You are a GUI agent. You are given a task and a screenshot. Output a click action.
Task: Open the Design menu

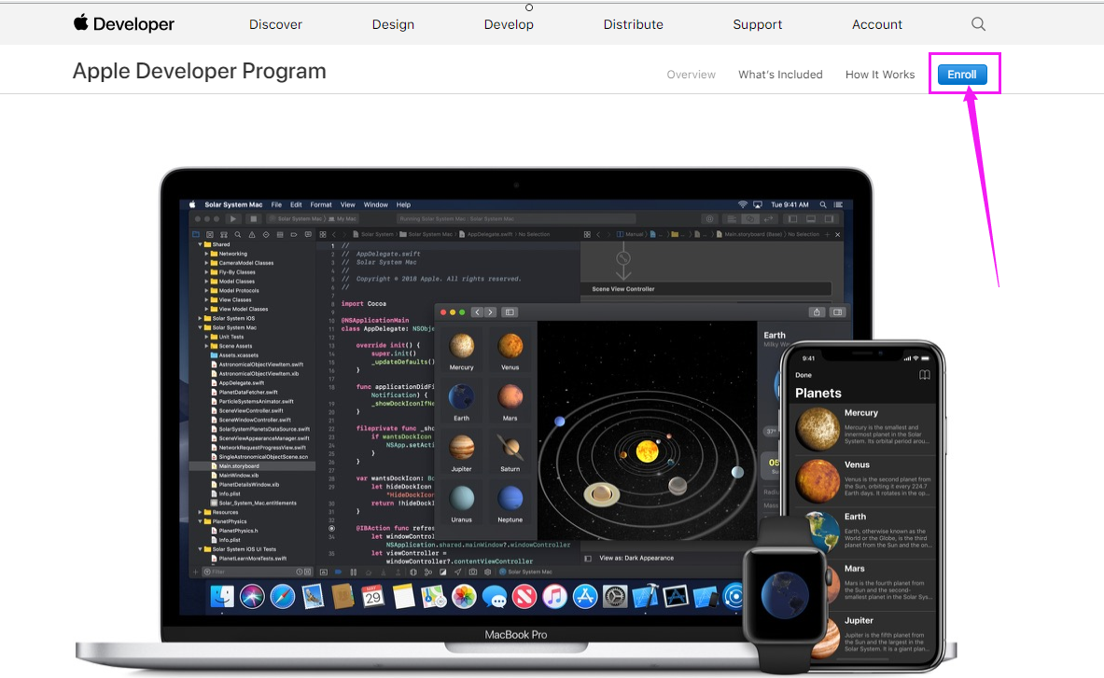pos(393,24)
